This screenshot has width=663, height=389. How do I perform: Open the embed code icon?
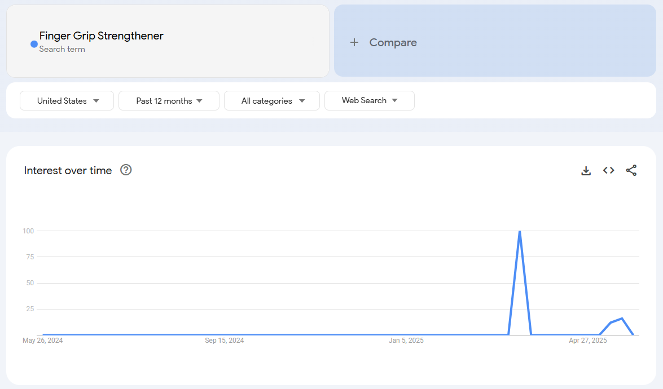point(608,170)
